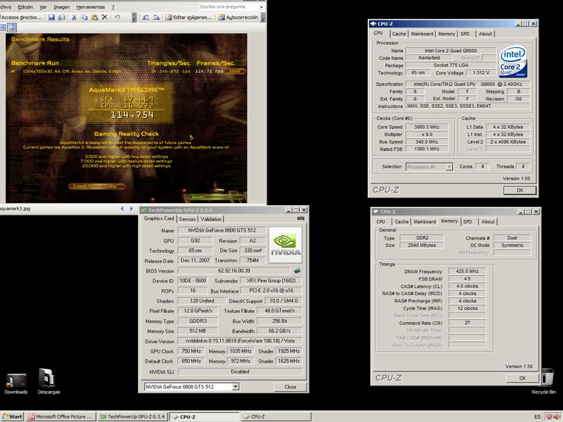This screenshot has height=422, width=563.
Task: Click the ES language indicator in tray
Action: [x=537, y=417]
